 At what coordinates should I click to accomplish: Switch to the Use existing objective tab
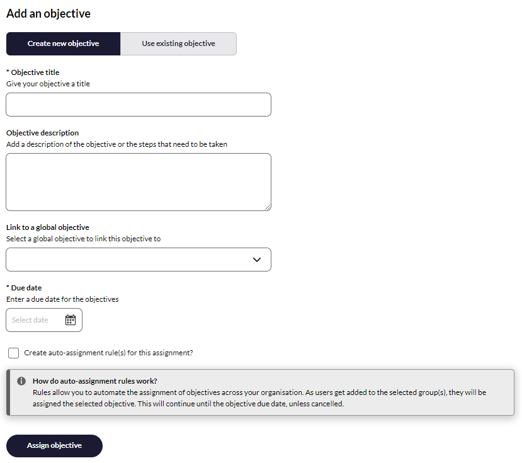(178, 44)
